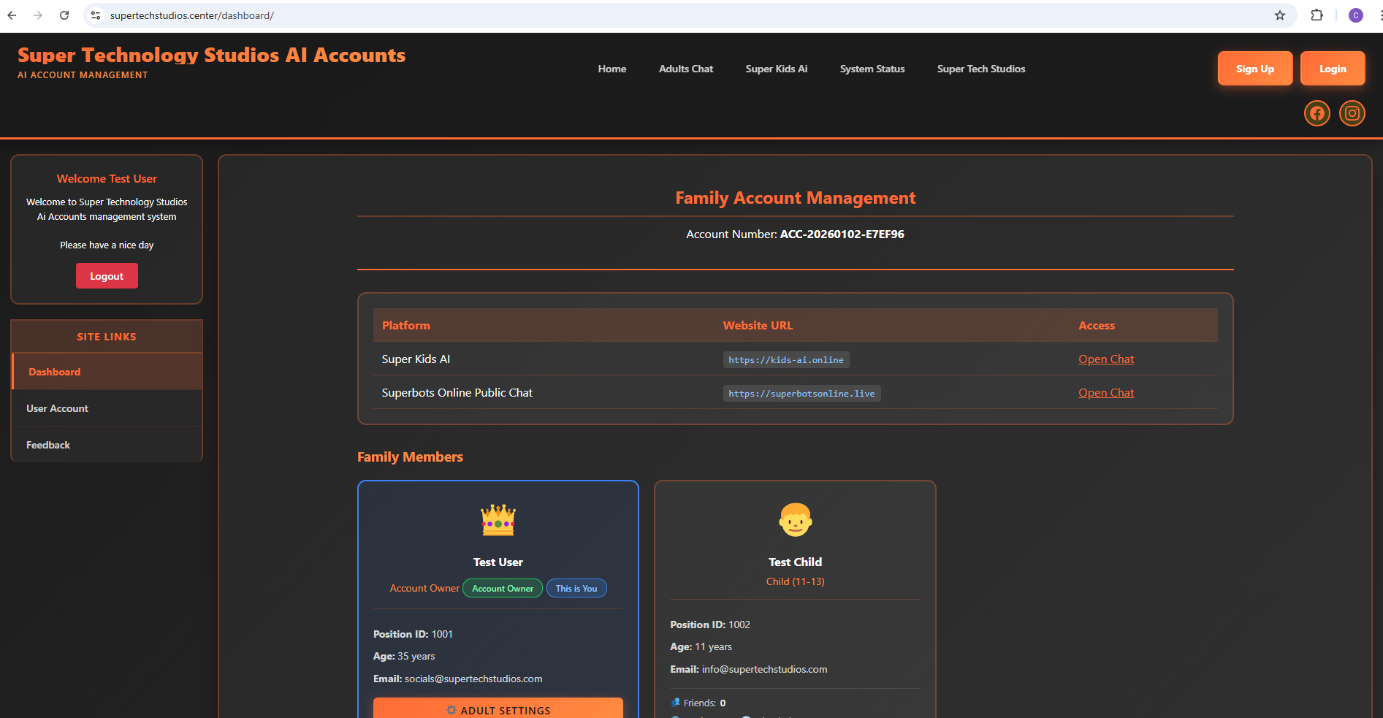Click the browser address bar URL

click(192, 15)
